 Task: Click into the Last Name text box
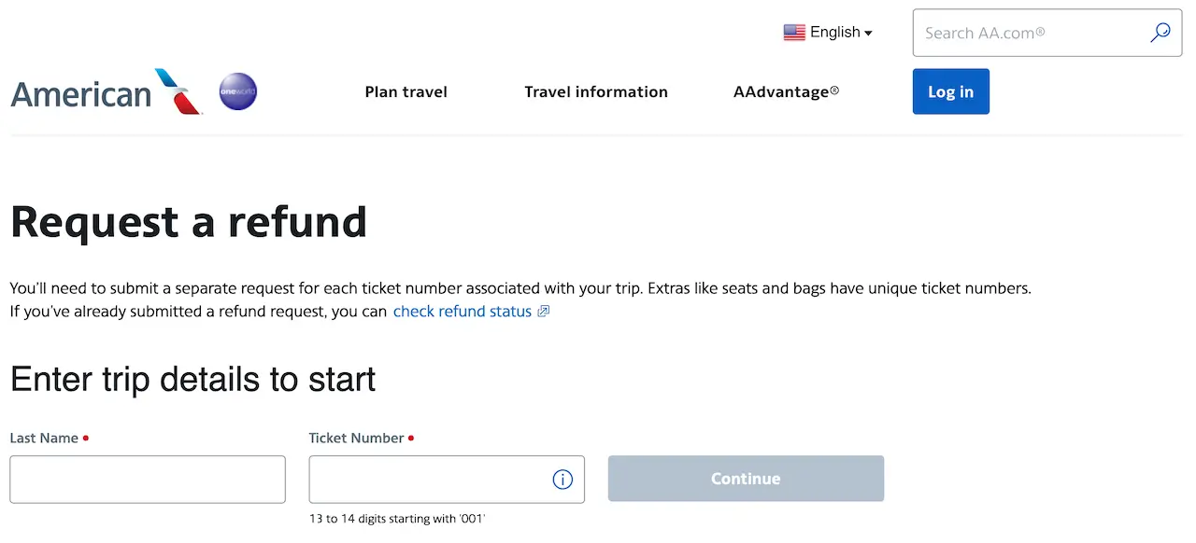click(x=148, y=480)
